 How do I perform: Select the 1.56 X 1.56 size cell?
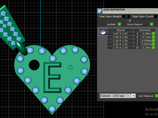tap(120, 37)
